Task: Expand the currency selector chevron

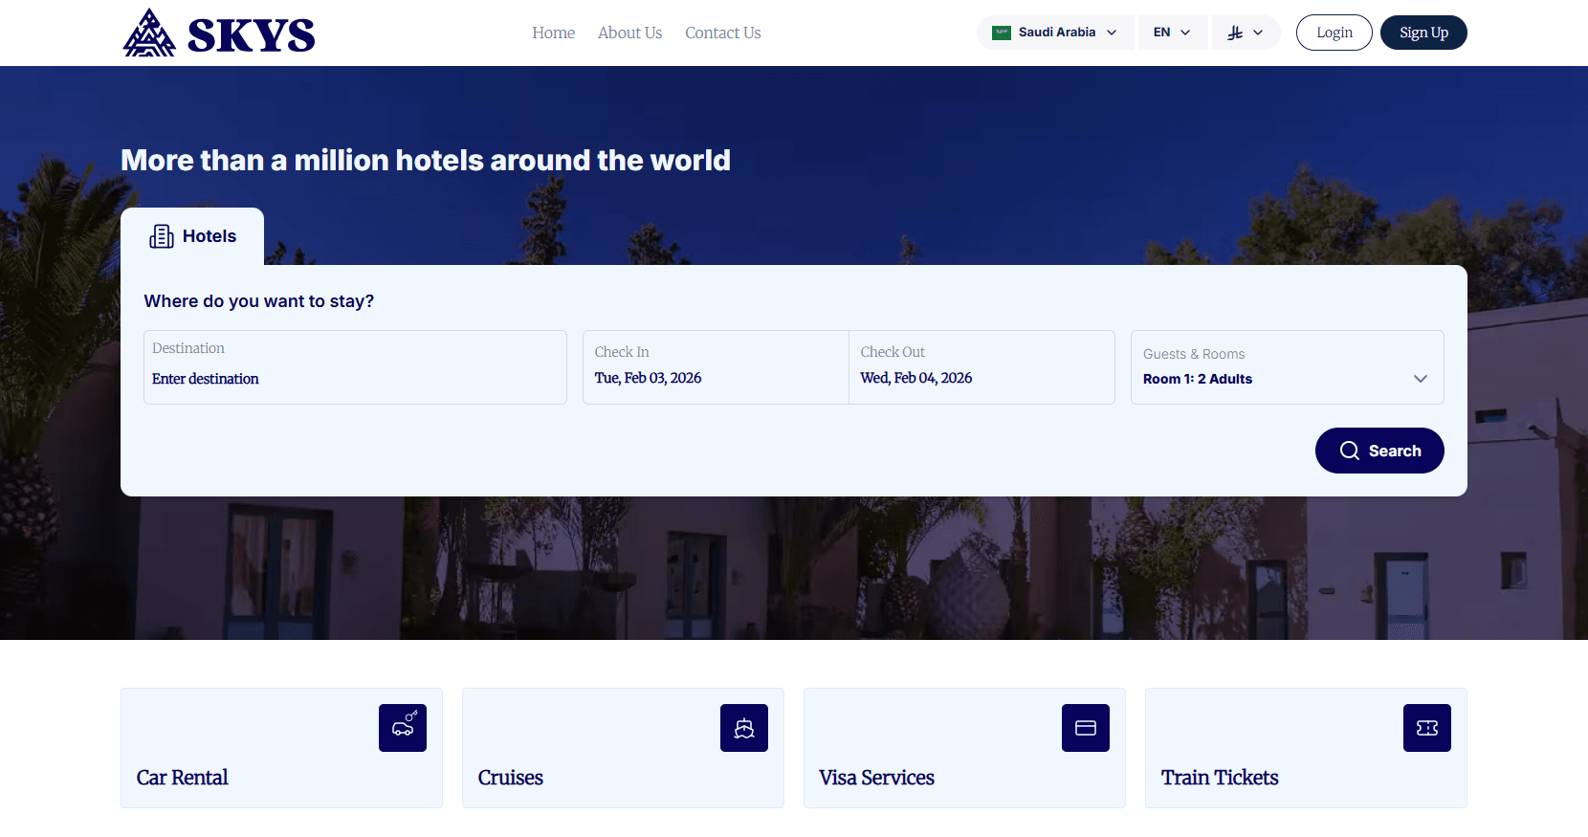Action: coord(1258,33)
